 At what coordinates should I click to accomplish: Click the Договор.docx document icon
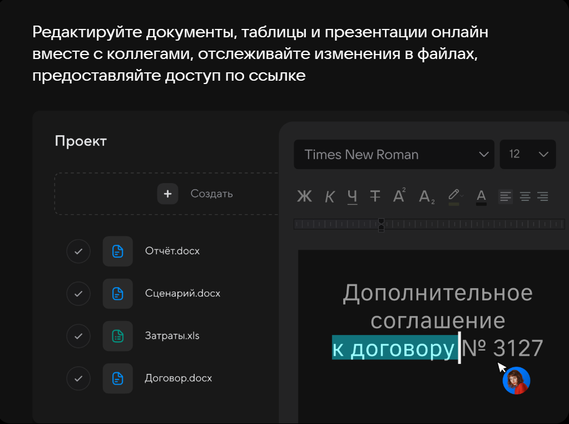tap(117, 378)
